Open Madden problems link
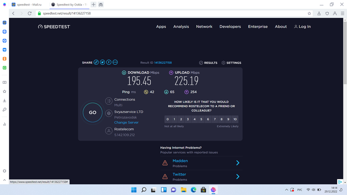This screenshot has height=195, width=347. coord(180,161)
